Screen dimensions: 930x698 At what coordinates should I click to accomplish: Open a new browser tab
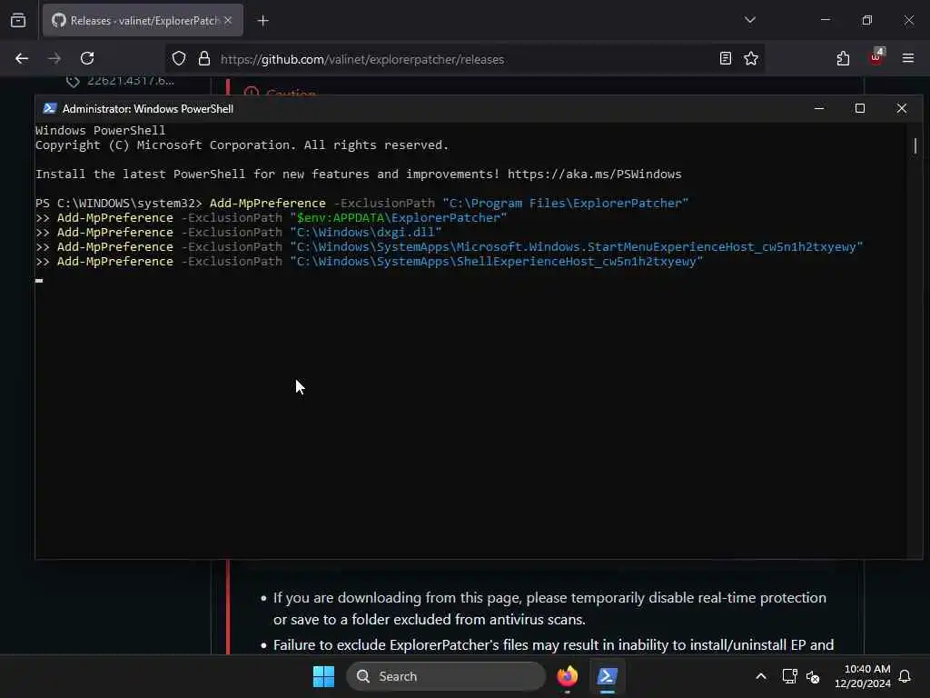tap(262, 21)
